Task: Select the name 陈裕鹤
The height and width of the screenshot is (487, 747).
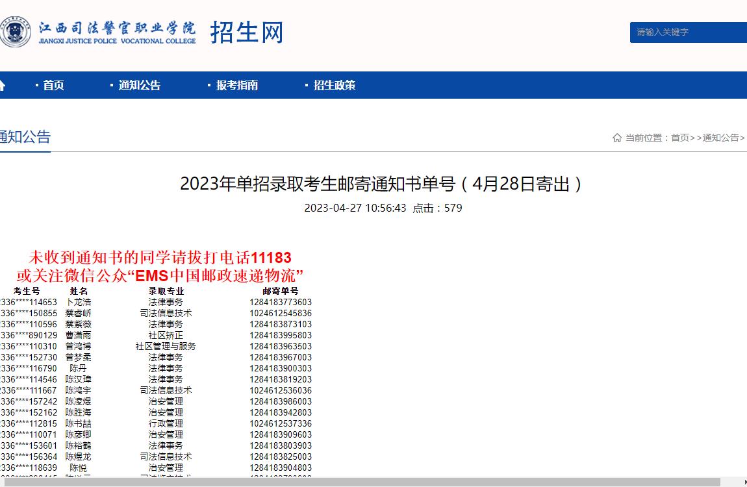Action: (79, 445)
